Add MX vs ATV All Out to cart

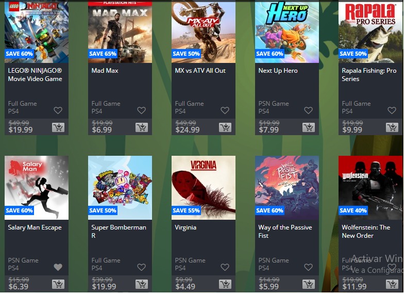[225, 127]
